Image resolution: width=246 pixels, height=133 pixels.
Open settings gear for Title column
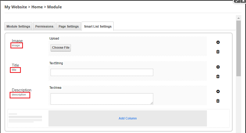[x=218, y=67]
